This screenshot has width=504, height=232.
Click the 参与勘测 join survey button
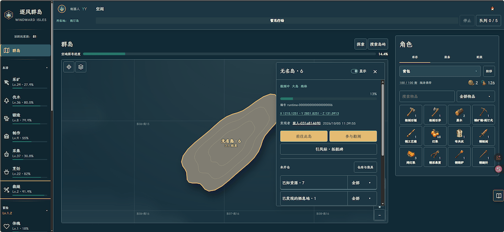pos(353,136)
